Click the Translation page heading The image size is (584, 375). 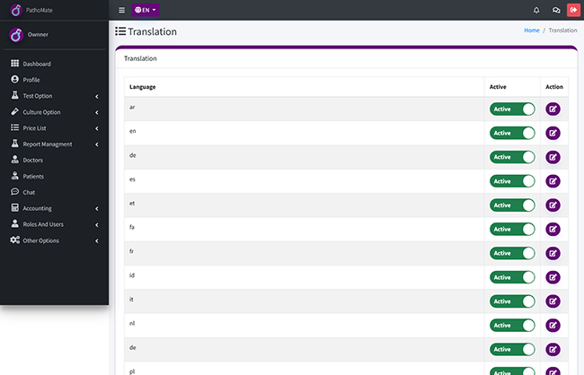pyautogui.click(x=153, y=31)
